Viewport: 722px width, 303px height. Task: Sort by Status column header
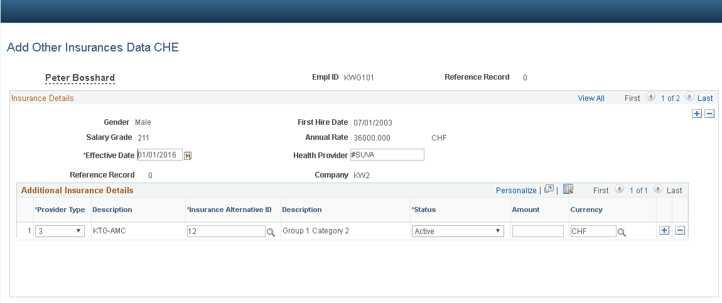pos(424,210)
